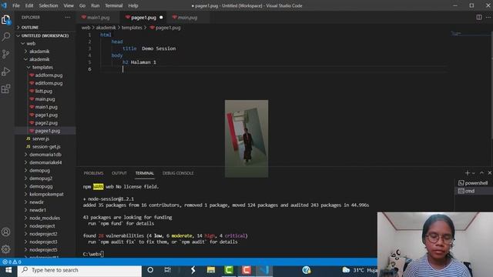Viewport: 493px width, 277px height.
Task: Open the Explorer view in activity bar
Action: click(6, 20)
